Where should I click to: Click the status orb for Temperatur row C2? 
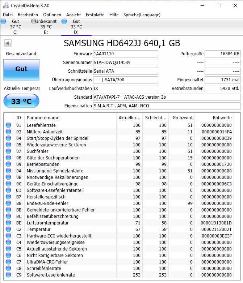pos(8,229)
